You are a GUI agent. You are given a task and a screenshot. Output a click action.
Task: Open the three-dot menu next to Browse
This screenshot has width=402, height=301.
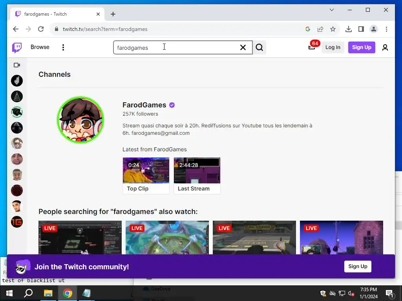pos(63,47)
